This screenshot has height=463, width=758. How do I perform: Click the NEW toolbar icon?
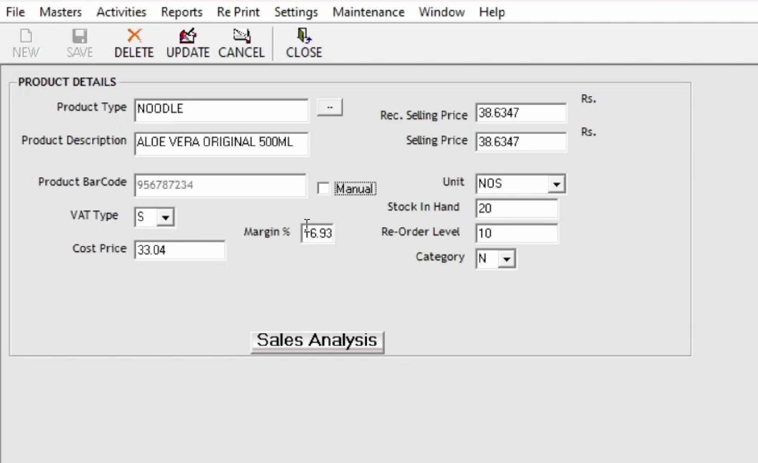pos(26,36)
